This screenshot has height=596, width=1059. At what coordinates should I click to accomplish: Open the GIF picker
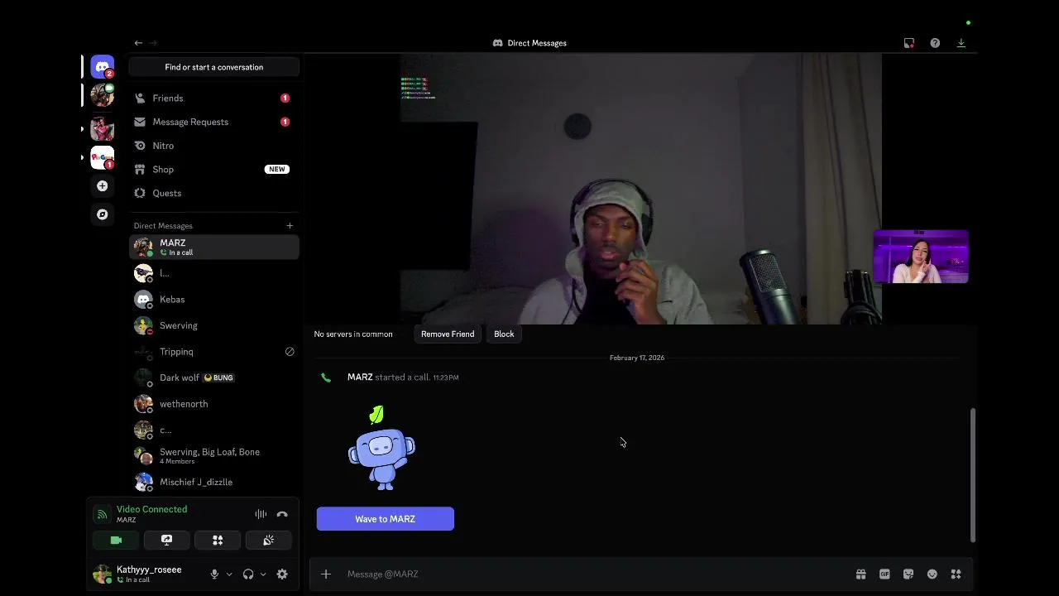pyautogui.click(x=884, y=574)
